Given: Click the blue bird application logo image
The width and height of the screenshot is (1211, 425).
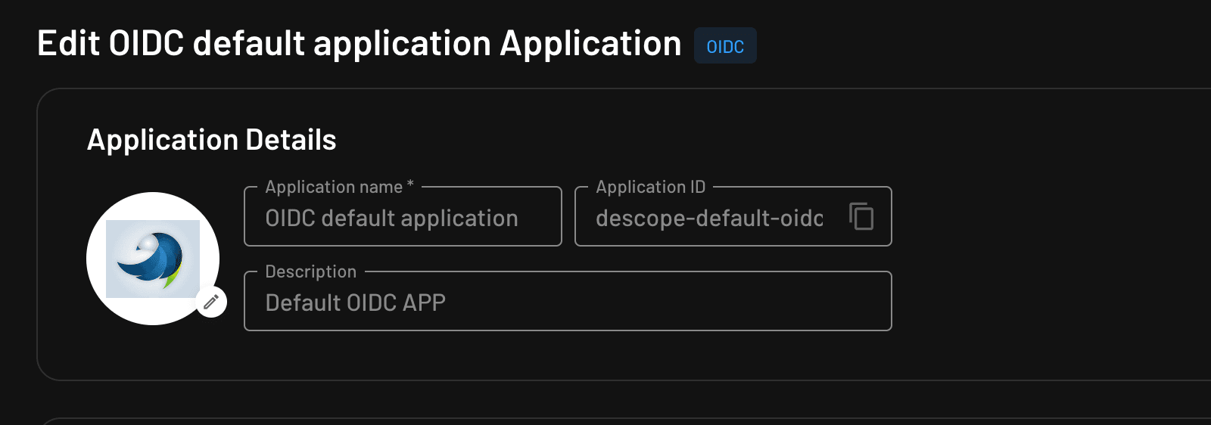Looking at the screenshot, I should pyautogui.click(x=153, y=259).
